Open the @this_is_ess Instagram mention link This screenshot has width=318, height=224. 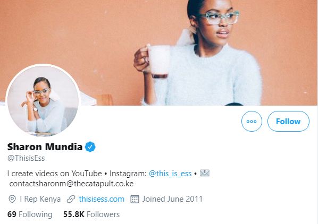170,174
